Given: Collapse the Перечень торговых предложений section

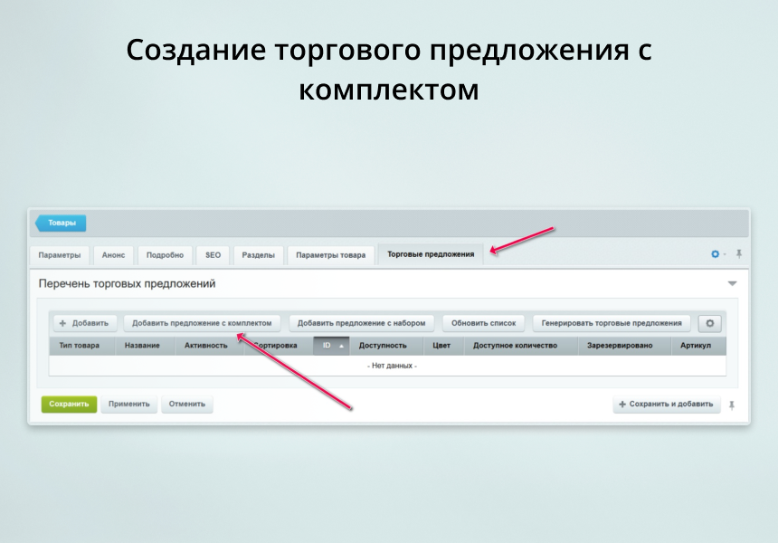Looking at the screenshot, I should pyautogui.click(x=732, y=284).
